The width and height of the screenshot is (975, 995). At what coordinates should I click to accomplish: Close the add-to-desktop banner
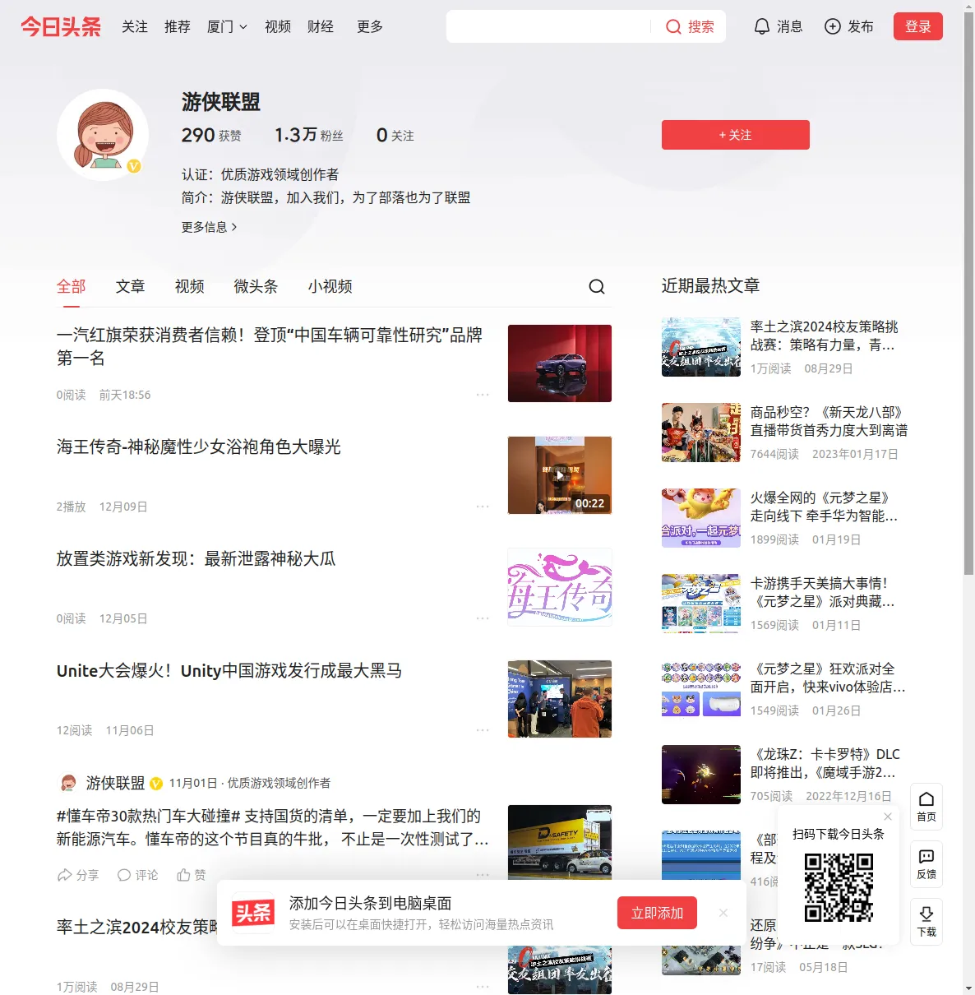723,913
